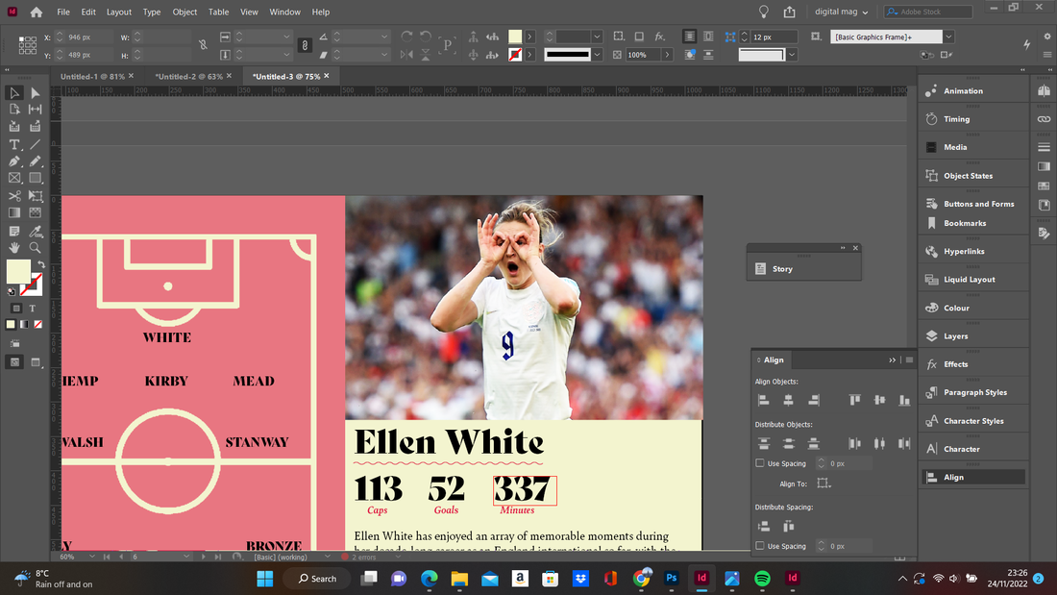
Task: Select the Eyedropper tool
Action: 35,232
